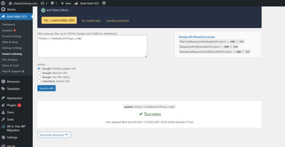Click the Success status message
The image size is (285, 147).
coord(150,114)
